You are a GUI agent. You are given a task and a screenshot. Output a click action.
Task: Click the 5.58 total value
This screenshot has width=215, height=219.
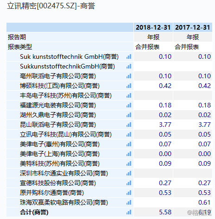click(x=165, y=212)
